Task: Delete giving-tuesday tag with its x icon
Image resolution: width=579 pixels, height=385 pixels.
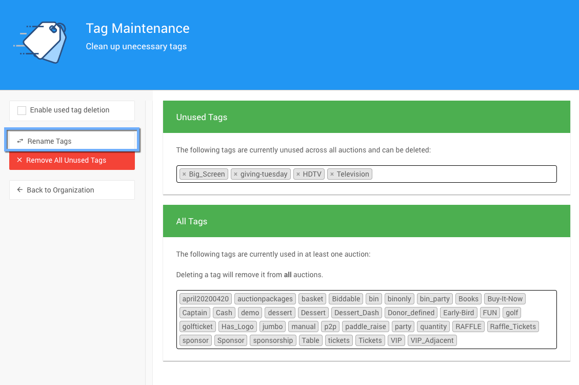Action: coord(235,175)
